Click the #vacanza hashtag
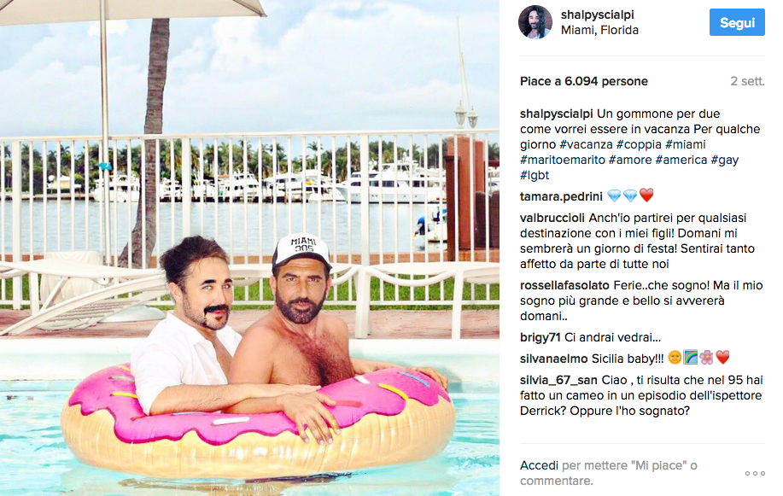The width and height of the screenshot is (783, 496). (x=587, y=144)
